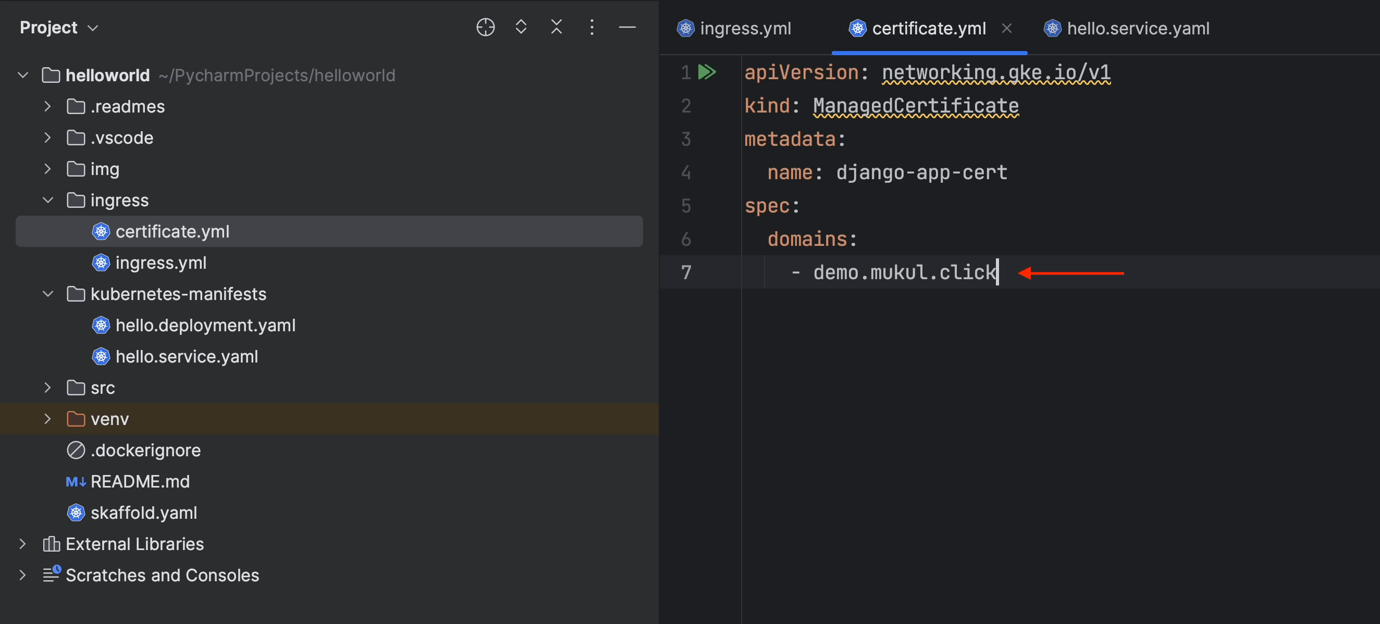Click the Kubernetes icon beside hello.deployment.yaml
The height and width of the screenshot is (624, 1380).
click(x=101, y=325)
